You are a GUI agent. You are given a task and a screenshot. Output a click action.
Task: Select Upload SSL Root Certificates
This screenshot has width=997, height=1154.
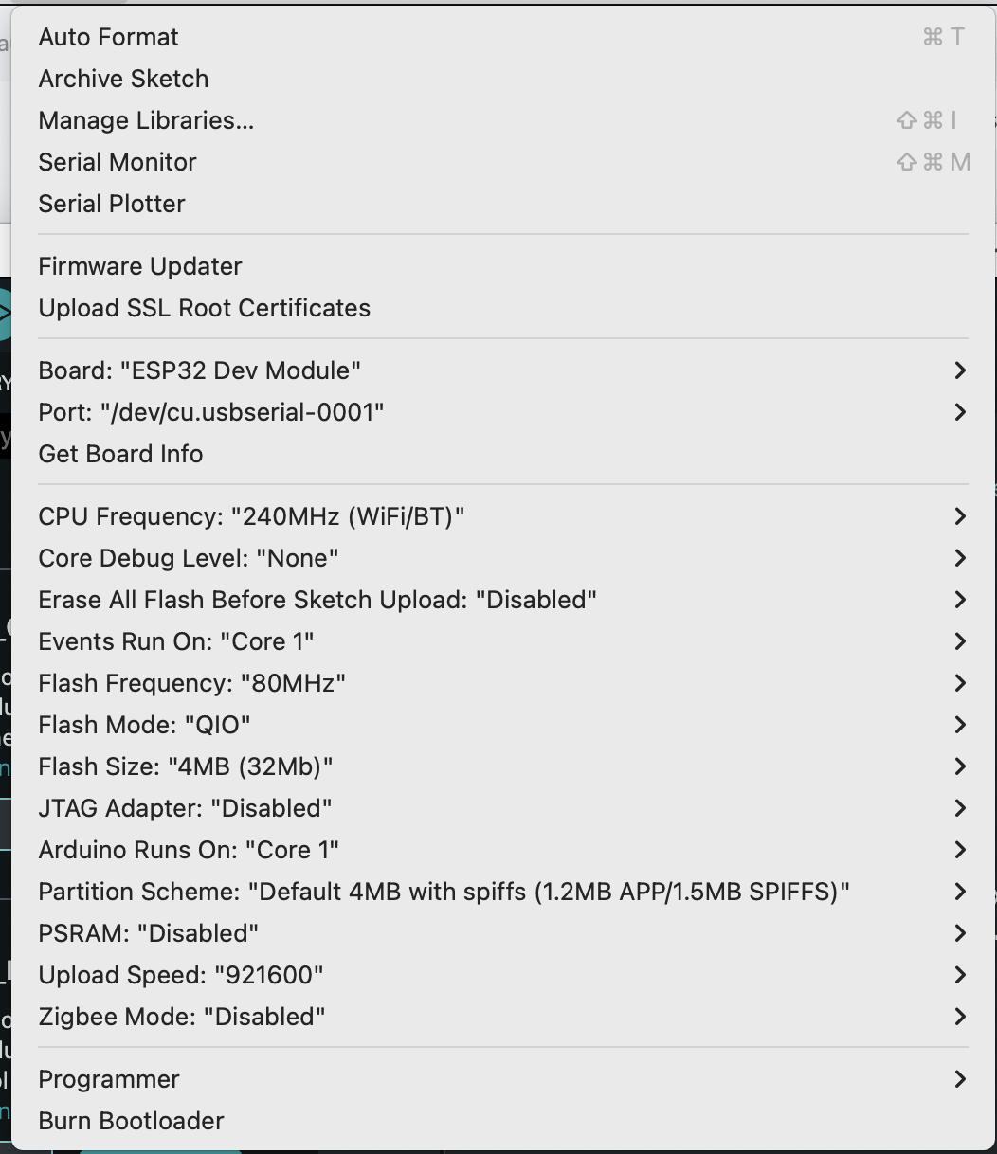click(x=204, y=308)
